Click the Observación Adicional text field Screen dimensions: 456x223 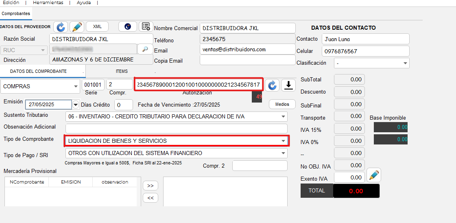(x=176, y=129)
